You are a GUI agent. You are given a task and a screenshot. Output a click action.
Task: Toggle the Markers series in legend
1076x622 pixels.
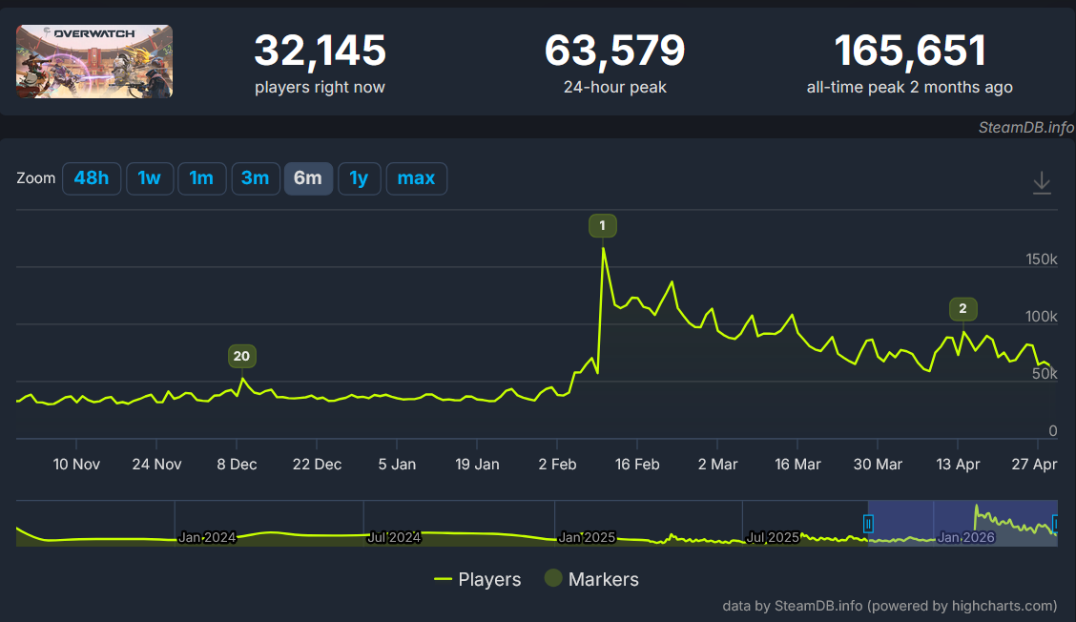click(x=591, y=579)
